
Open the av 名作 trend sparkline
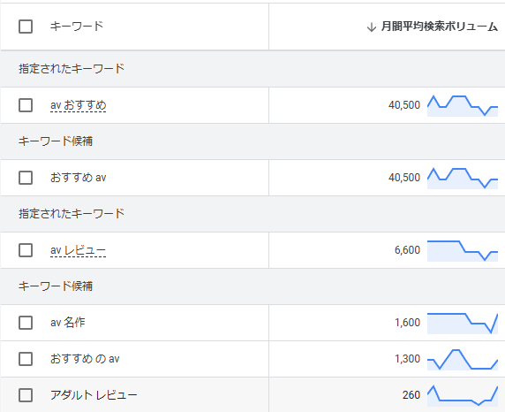[x=463, y=323]
